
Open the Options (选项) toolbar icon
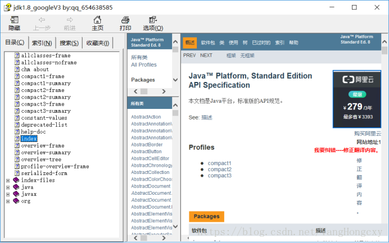153,20
